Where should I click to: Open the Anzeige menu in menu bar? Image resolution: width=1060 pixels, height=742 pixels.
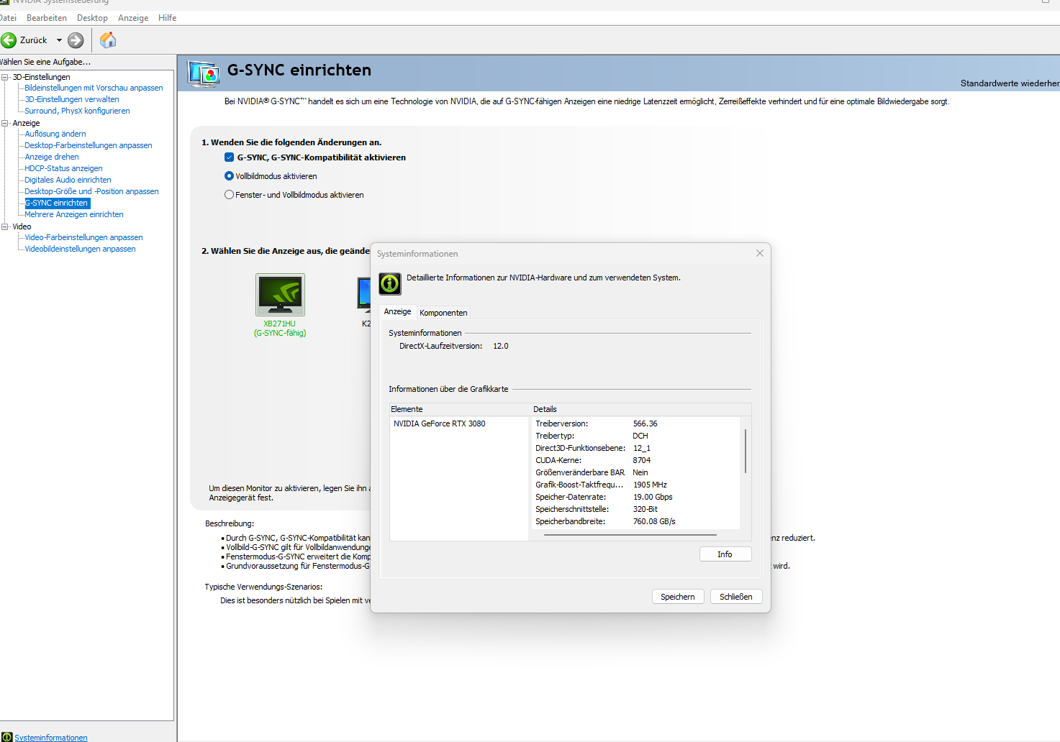(133, 18)
